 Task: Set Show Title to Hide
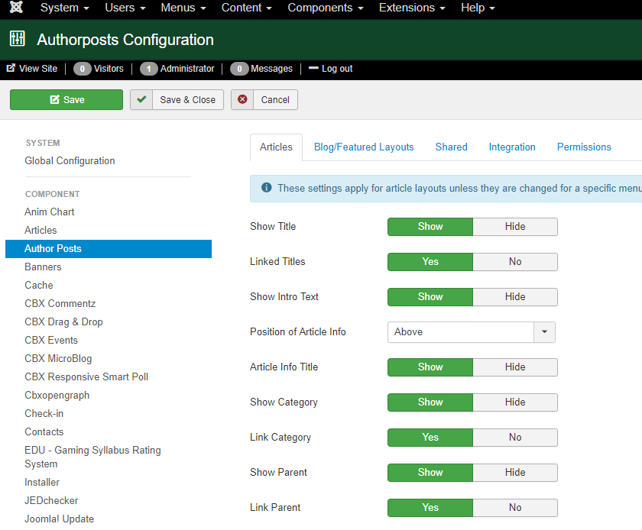tap(515, 226)
